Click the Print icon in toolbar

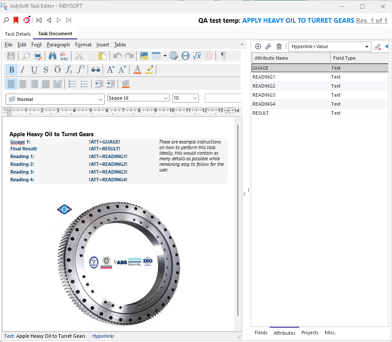point(38,56)
